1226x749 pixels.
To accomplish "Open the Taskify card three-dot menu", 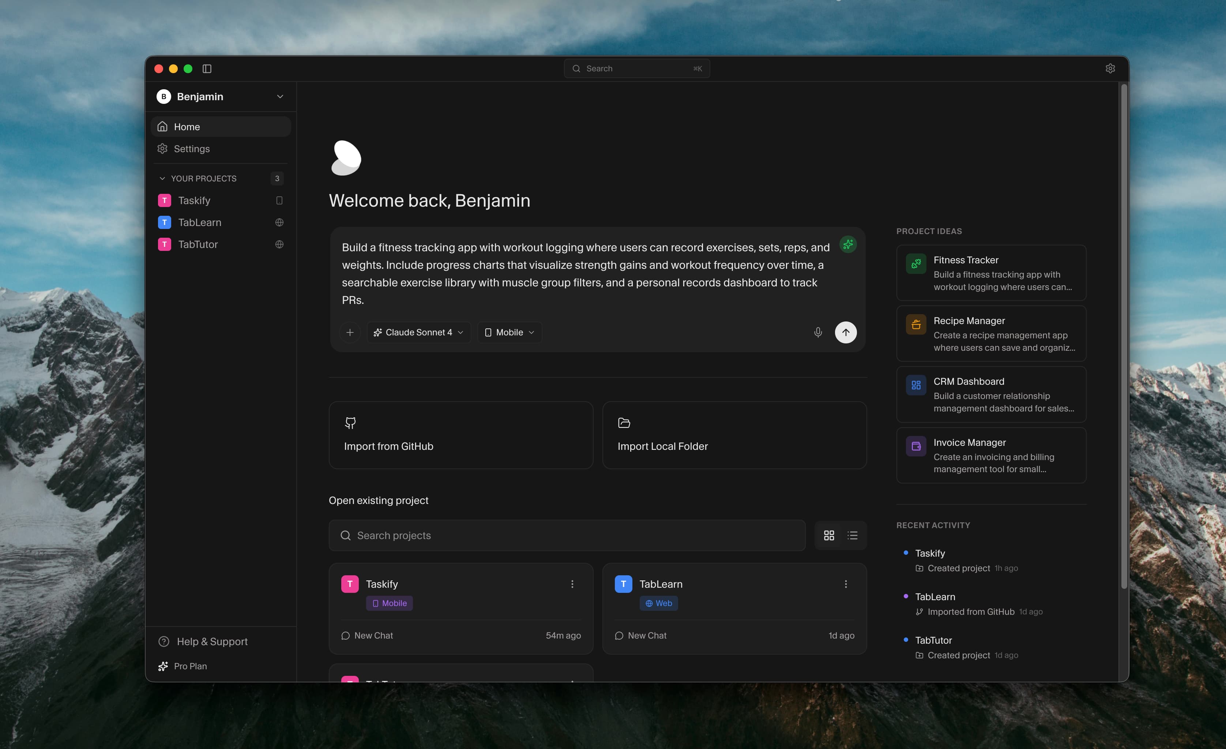I will [x=572, y=584].
